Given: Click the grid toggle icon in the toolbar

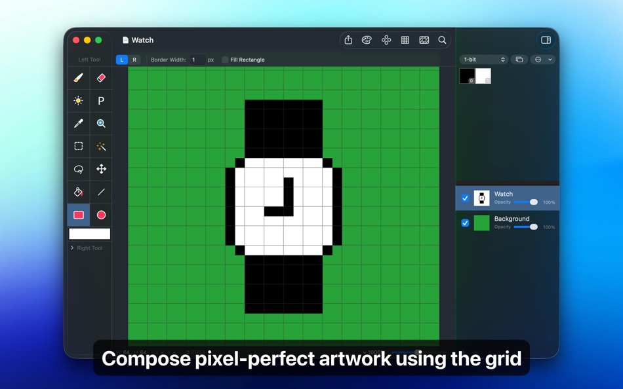Looking at the screenshot, I should pos(405,40).
